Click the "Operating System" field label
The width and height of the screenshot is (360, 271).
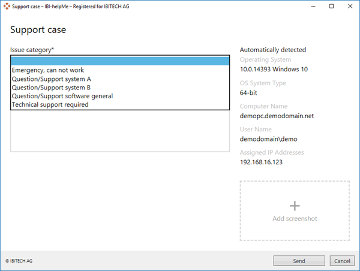pos(265,60)
